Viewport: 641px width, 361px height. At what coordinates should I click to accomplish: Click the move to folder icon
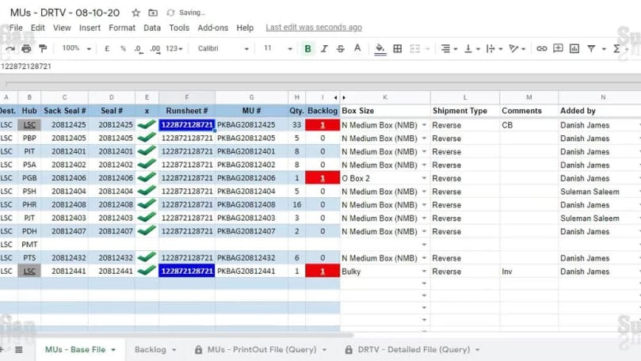pyautogui.click(x=153, y=13)
